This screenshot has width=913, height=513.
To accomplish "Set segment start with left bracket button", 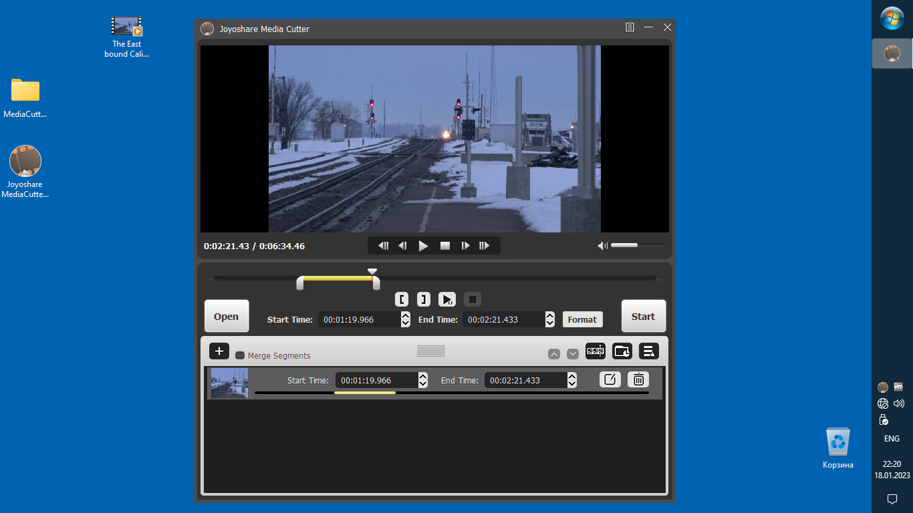I will (x=401, y=299).
